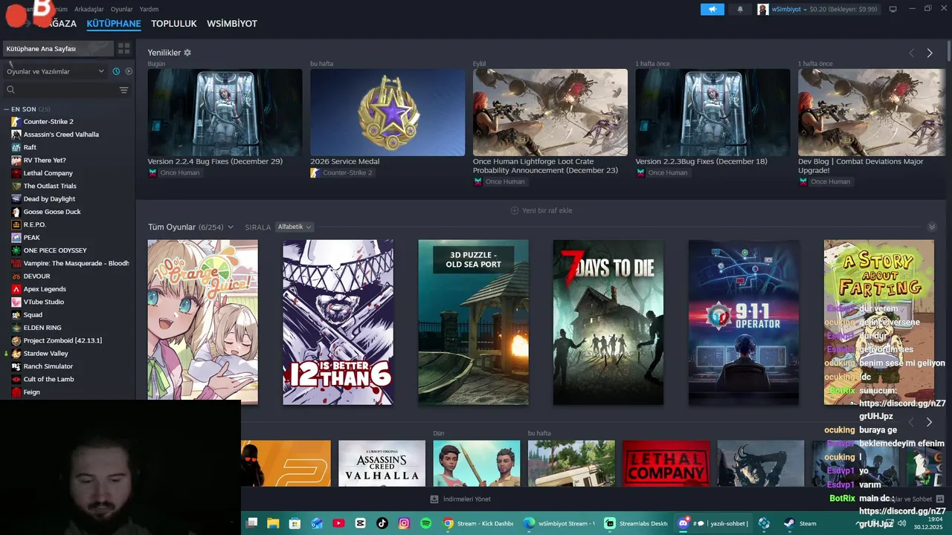Switch library to grid collections view
952x535 pixels.
[x=124, y=48]
